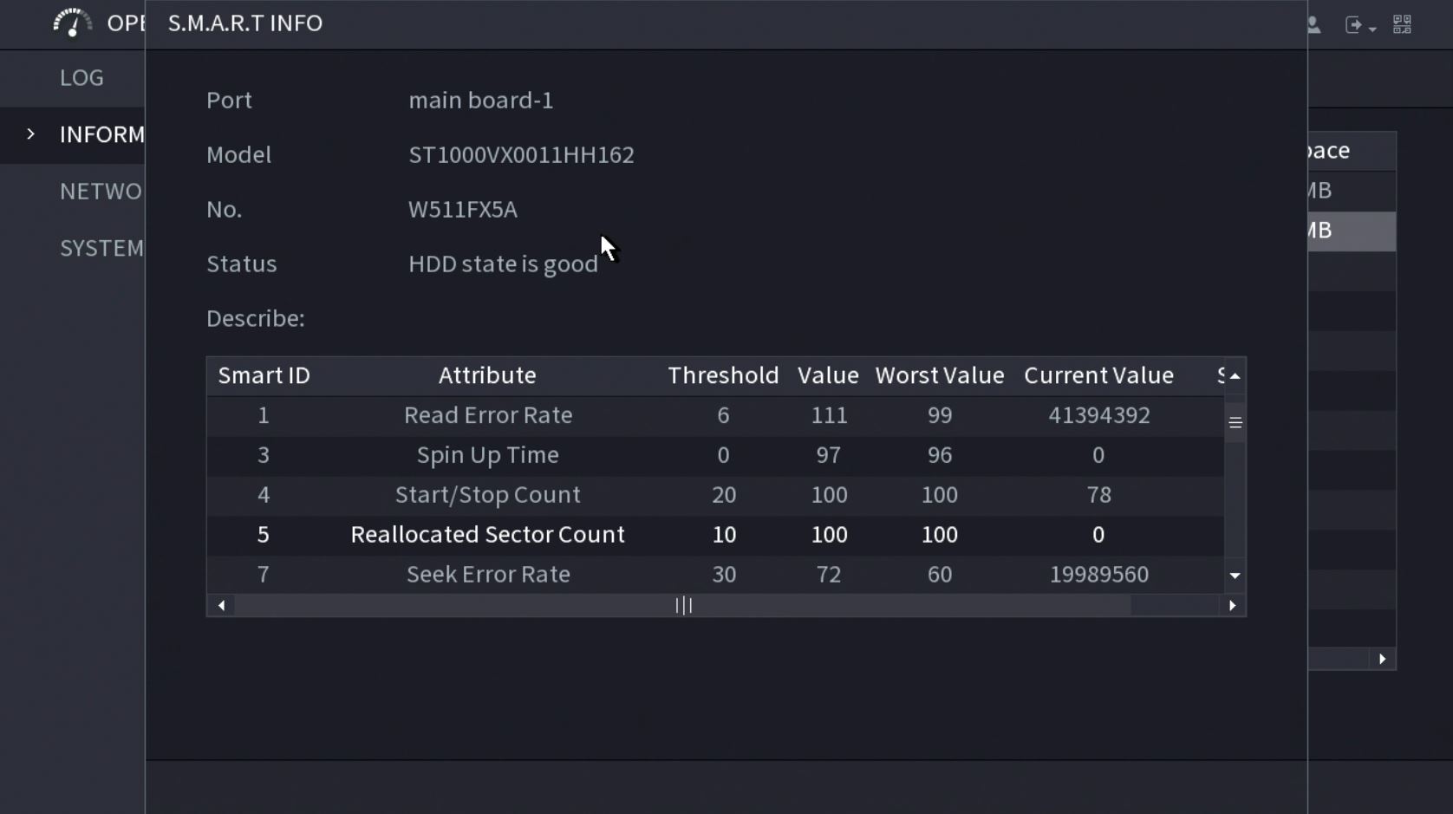
Task: Expand the INFORMATION menu chevron
Action: pos(31,134)
